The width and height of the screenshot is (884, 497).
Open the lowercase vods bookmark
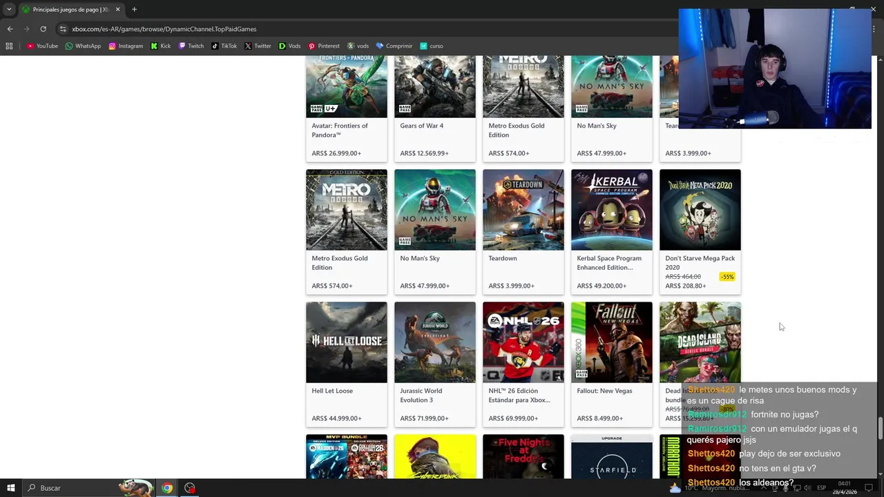358,46
